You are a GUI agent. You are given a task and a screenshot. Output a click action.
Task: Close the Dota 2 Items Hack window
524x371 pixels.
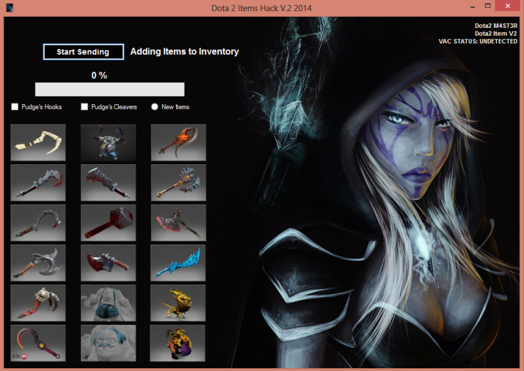pyautogui.click(x=508, y=6)
